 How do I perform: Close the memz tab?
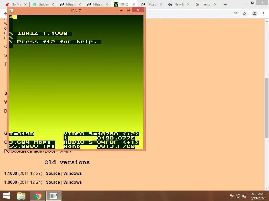coord(215,4)
